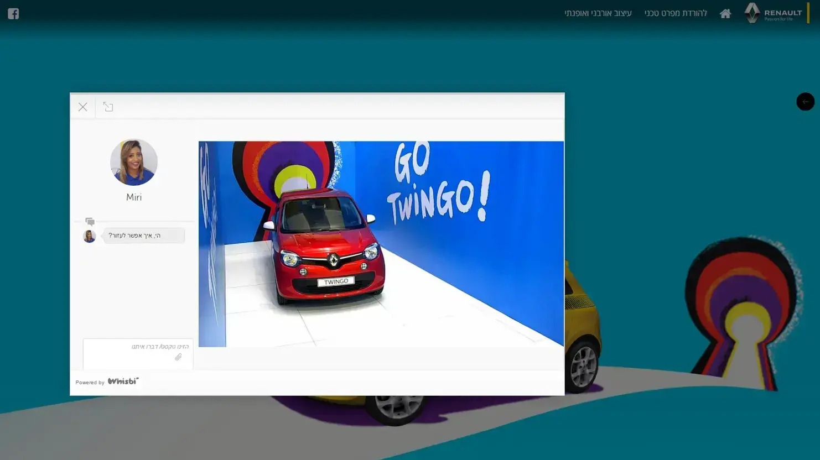This screenshot has height=460, width=820.
Task: Click the agent name Miri
Action: (134, 197)
